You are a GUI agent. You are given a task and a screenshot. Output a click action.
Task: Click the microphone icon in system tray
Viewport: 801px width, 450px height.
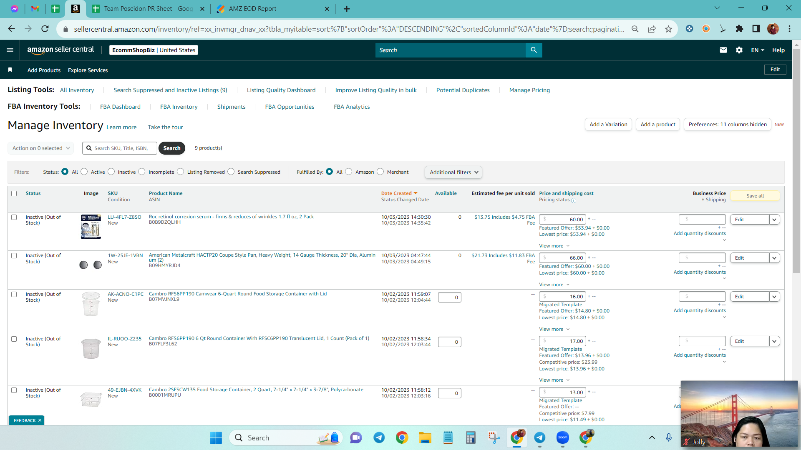tap(669, 437)
